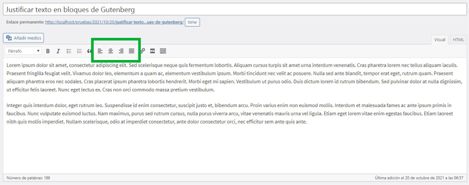Justify the text
The width and height of the screenshot is (469, 185).
[132, 51]
